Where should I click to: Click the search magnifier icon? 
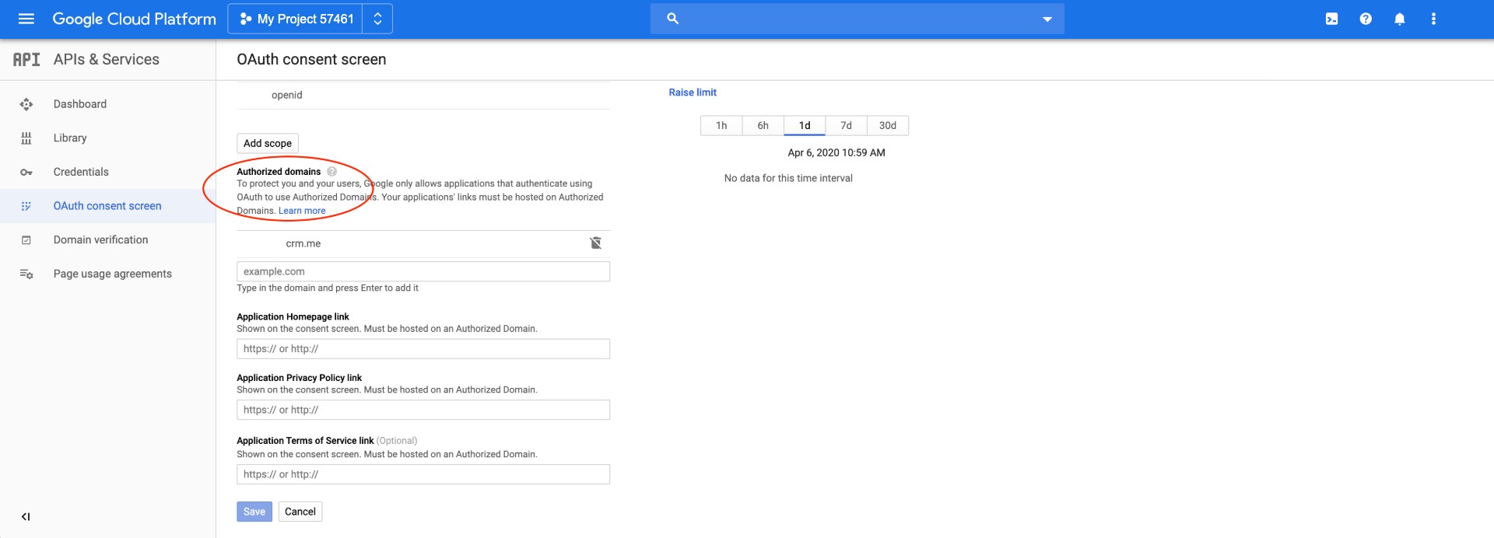pos(673,19)
